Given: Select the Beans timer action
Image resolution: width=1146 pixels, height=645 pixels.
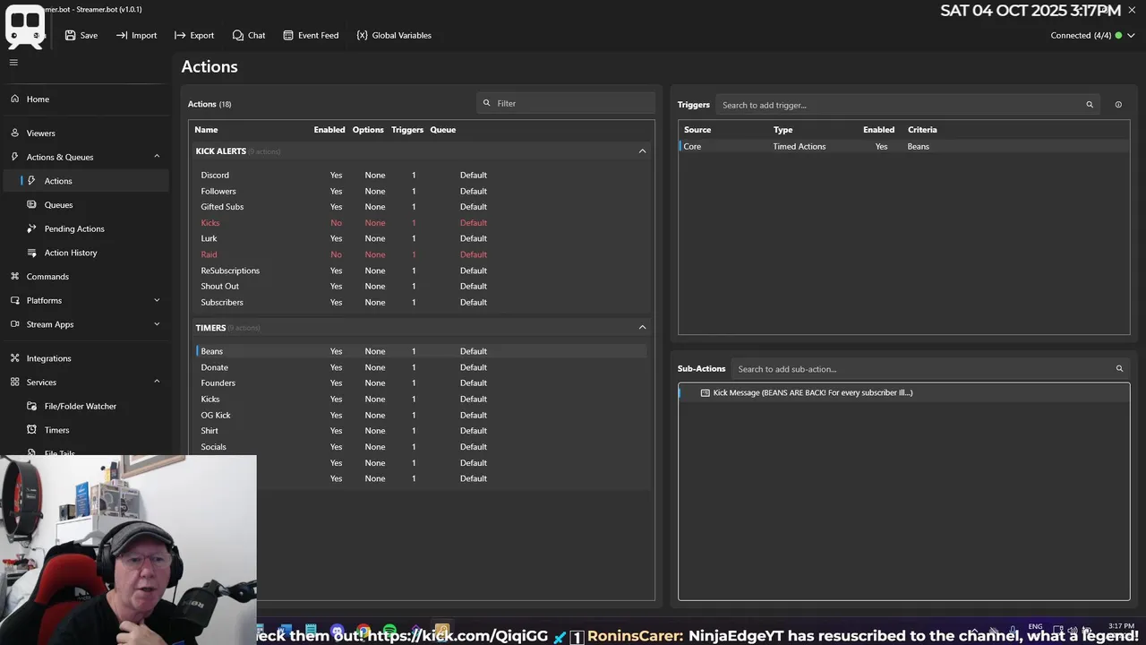Looking at the screenshot, I should (x=421, y=351).
